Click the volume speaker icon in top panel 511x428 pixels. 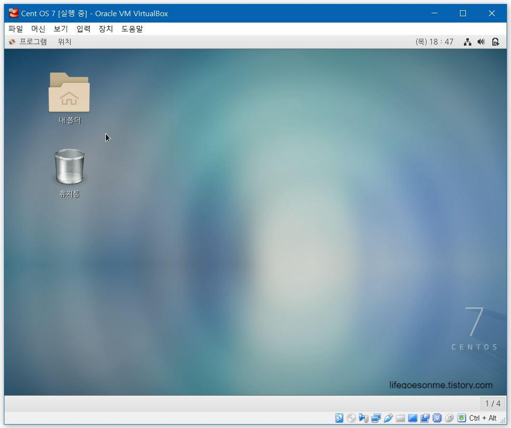(x=481, y=42)
